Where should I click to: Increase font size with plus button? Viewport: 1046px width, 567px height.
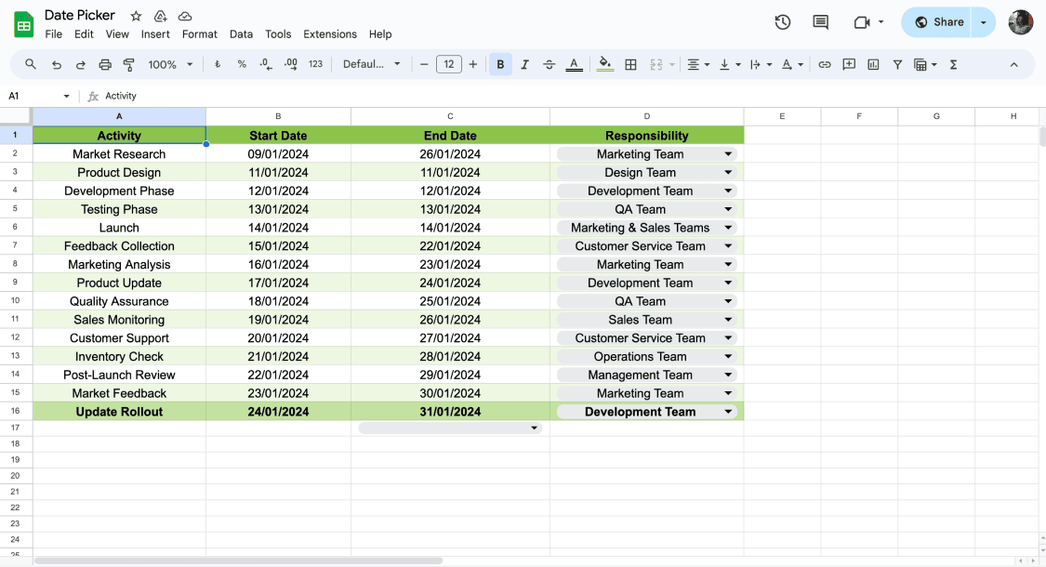pyautogui.click(x=473, y=64)
